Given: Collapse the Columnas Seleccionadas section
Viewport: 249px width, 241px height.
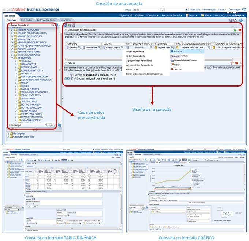Looking at the screenshot, I should coord(66,30).
